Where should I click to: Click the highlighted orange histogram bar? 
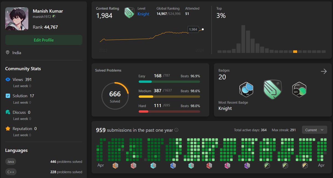[x=295, y=51]
